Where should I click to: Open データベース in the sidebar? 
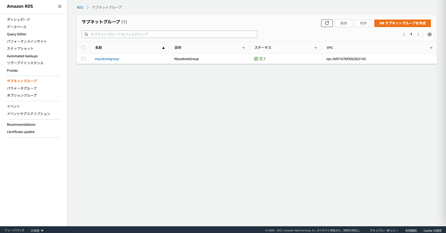pyautogui.click(x=16, y=27)
